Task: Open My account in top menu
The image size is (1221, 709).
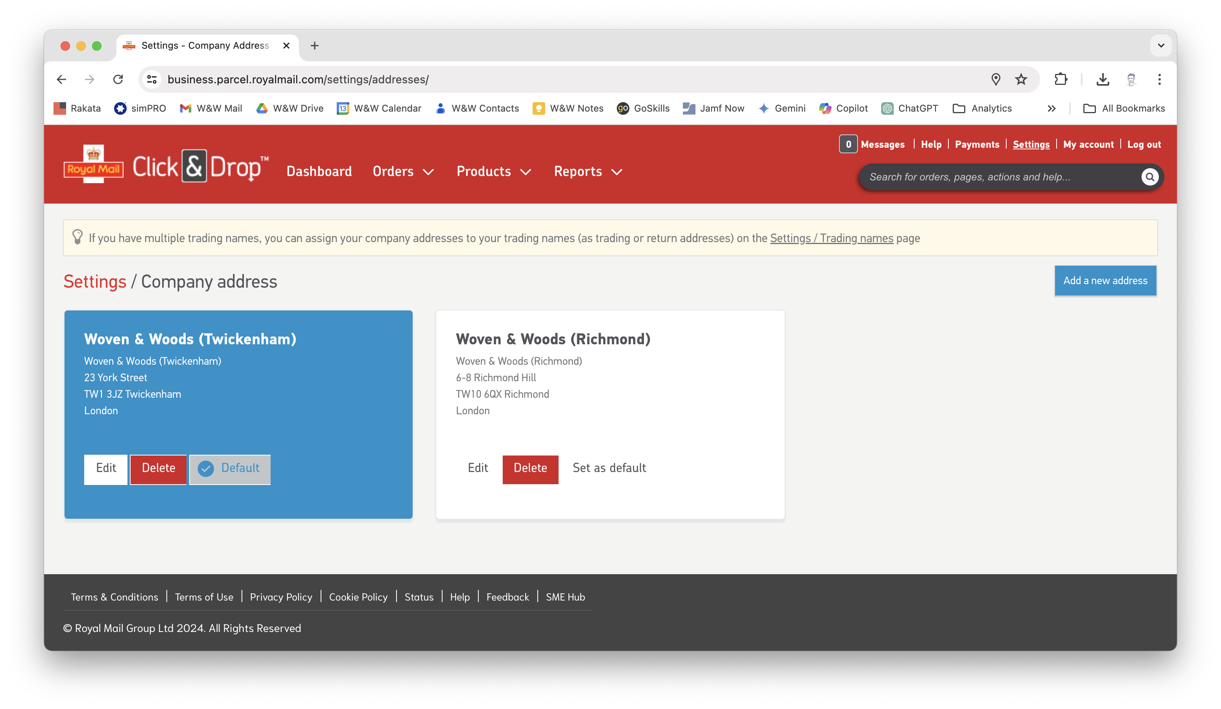Action: point(1088,145)
